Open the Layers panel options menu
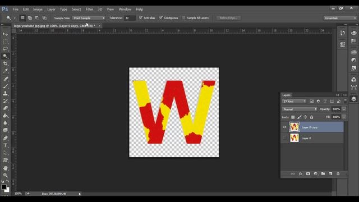Image resolution: width=359 pixels, height=202 pixels. (344, 95)
